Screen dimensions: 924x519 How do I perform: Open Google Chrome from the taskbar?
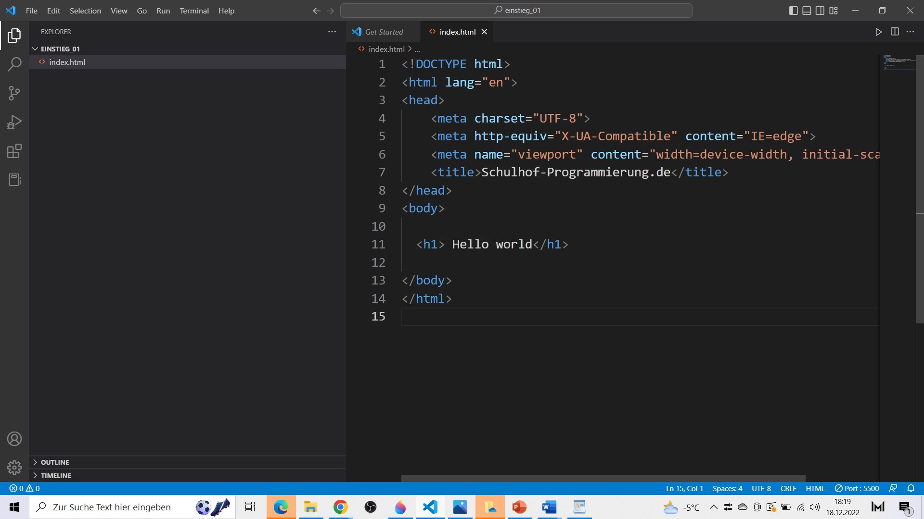(x=341, y=507)
